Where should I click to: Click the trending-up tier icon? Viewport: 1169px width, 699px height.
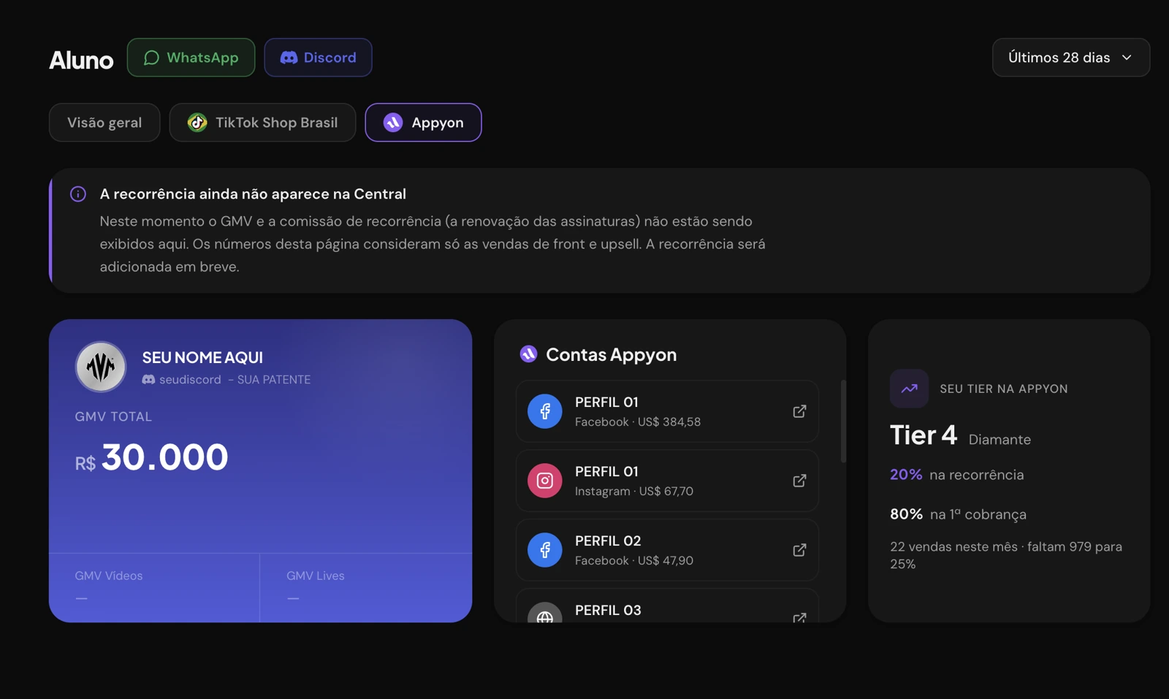click(909, 389)
